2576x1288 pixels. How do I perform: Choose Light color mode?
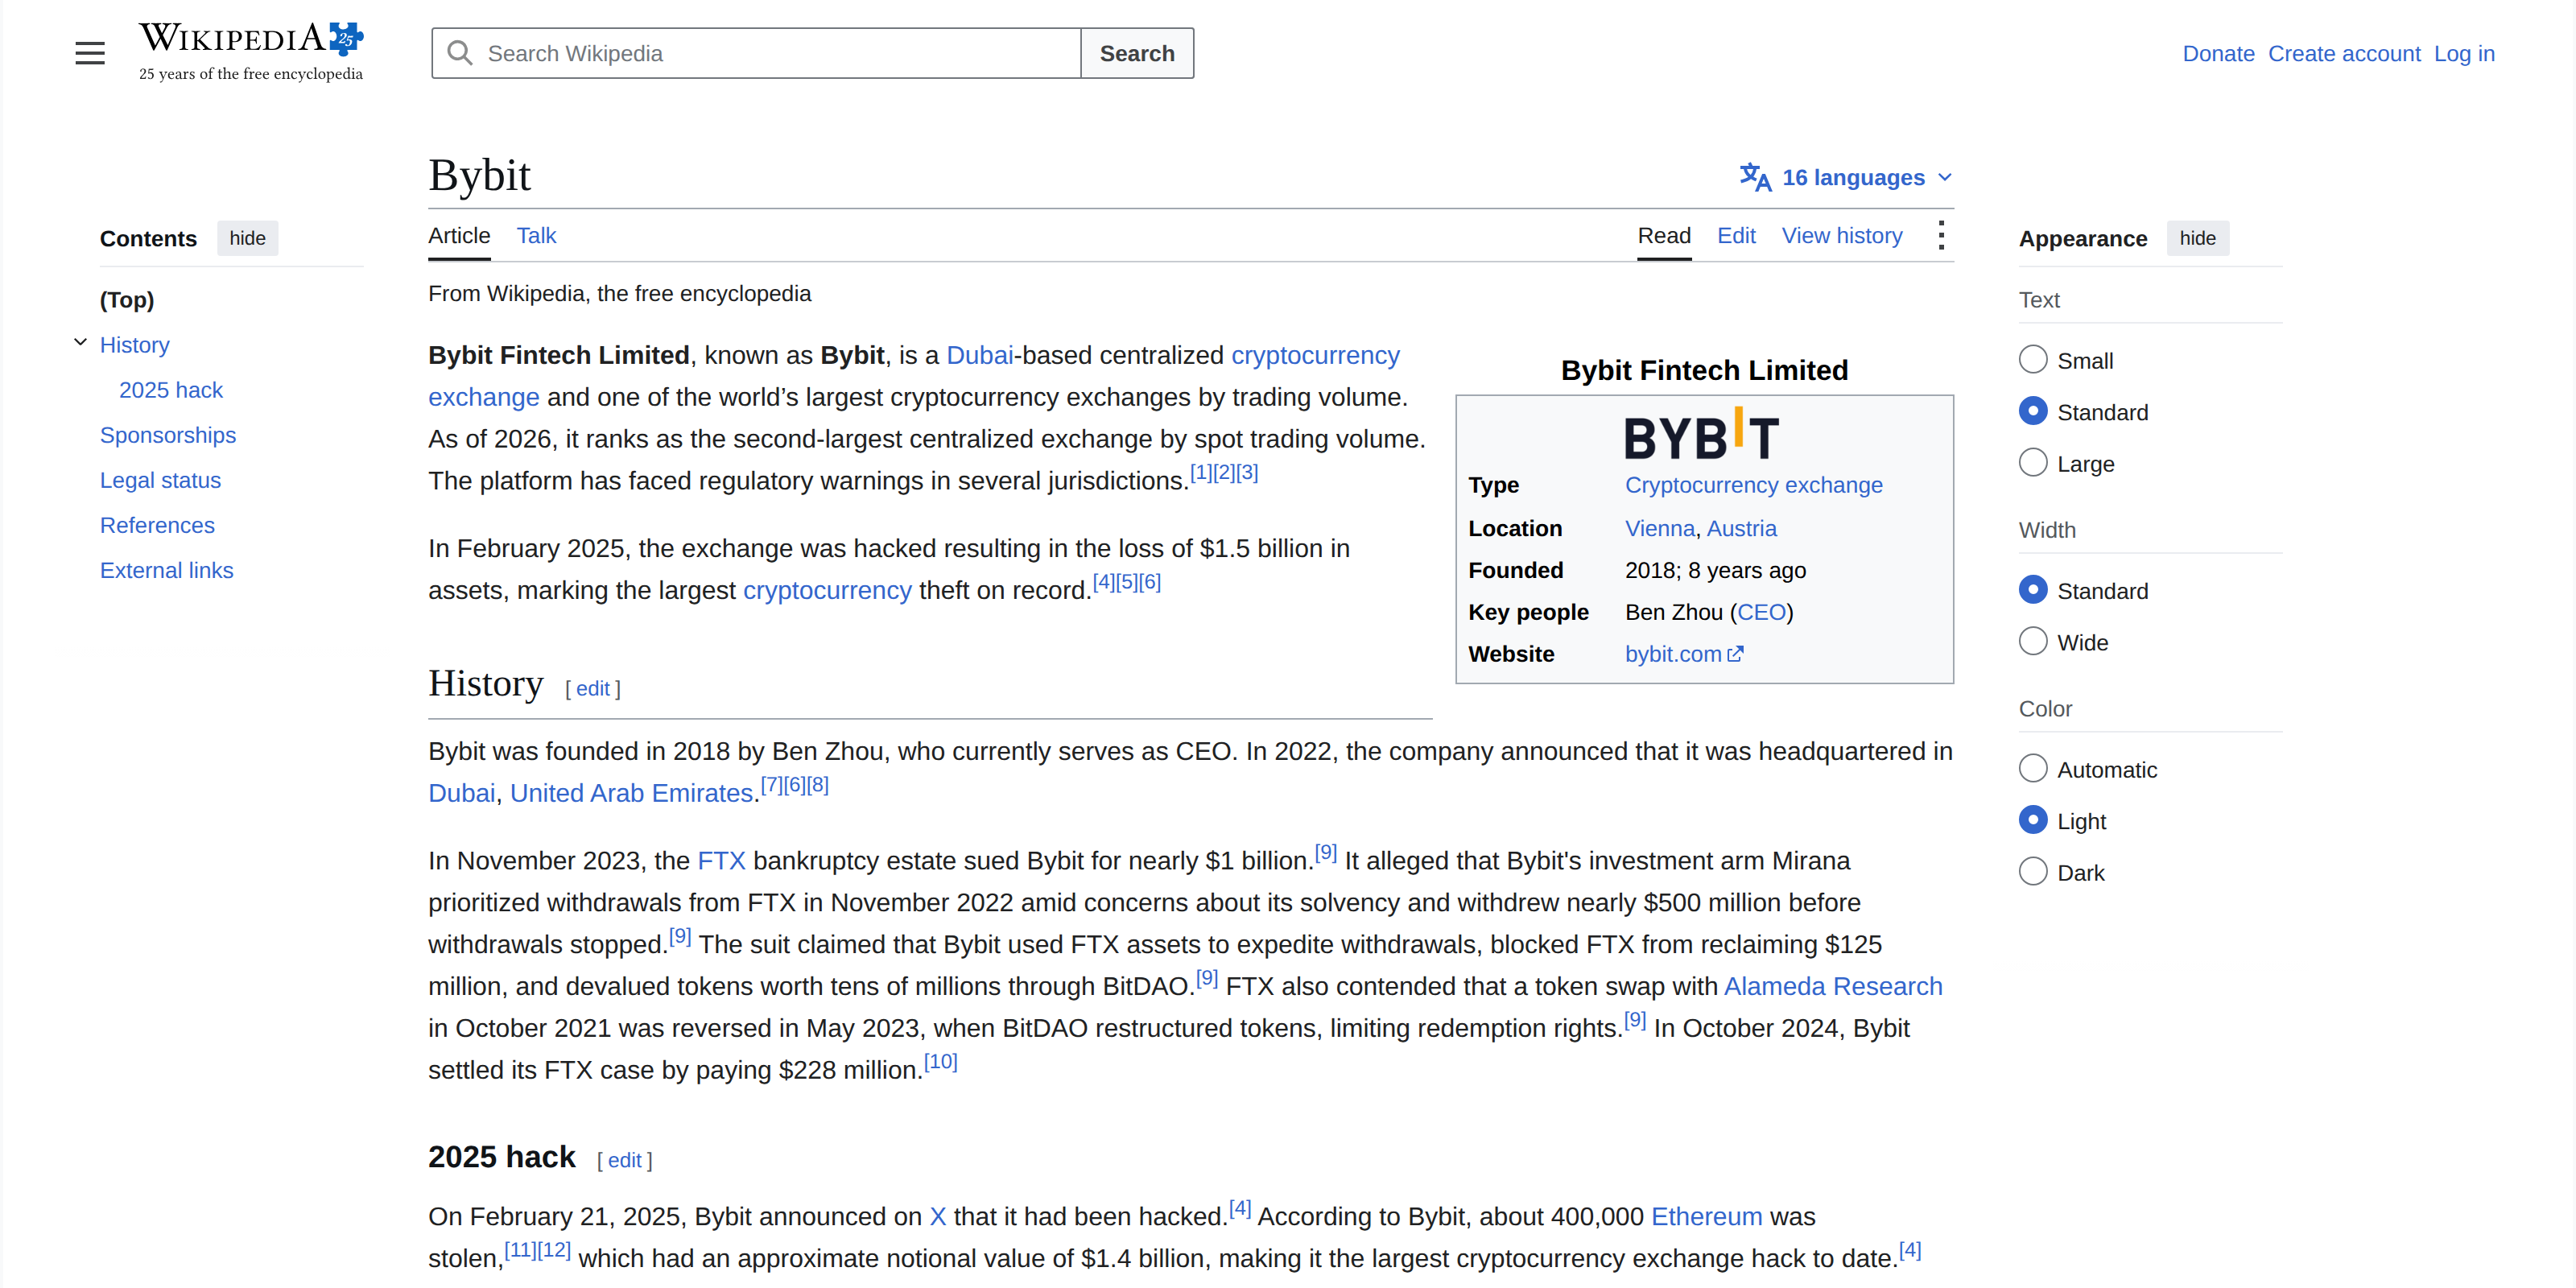(x=2033, y=820)
